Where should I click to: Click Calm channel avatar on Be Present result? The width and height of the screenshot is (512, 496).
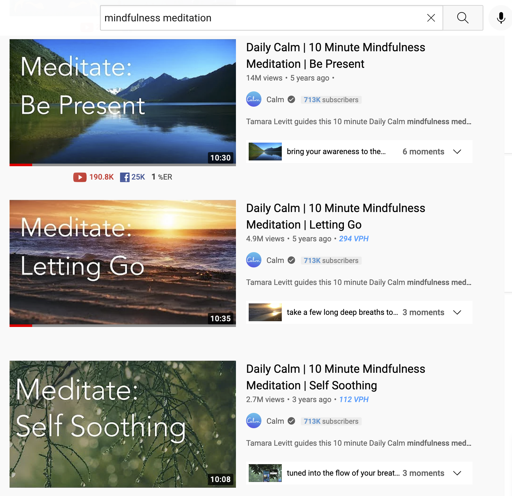coord(254,99)
